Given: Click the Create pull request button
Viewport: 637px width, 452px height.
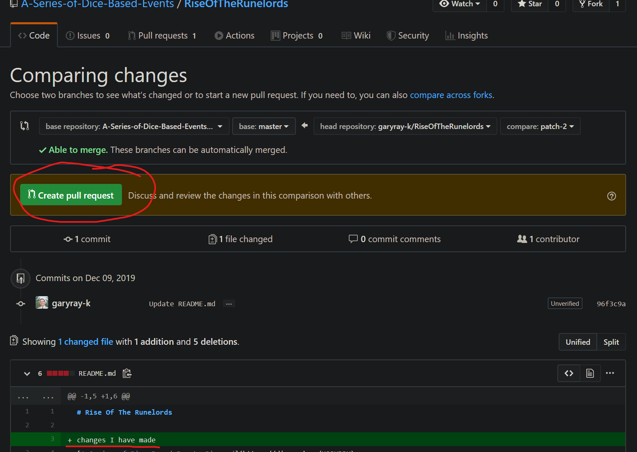Looking at the screenshot, I should click(71, 195).
